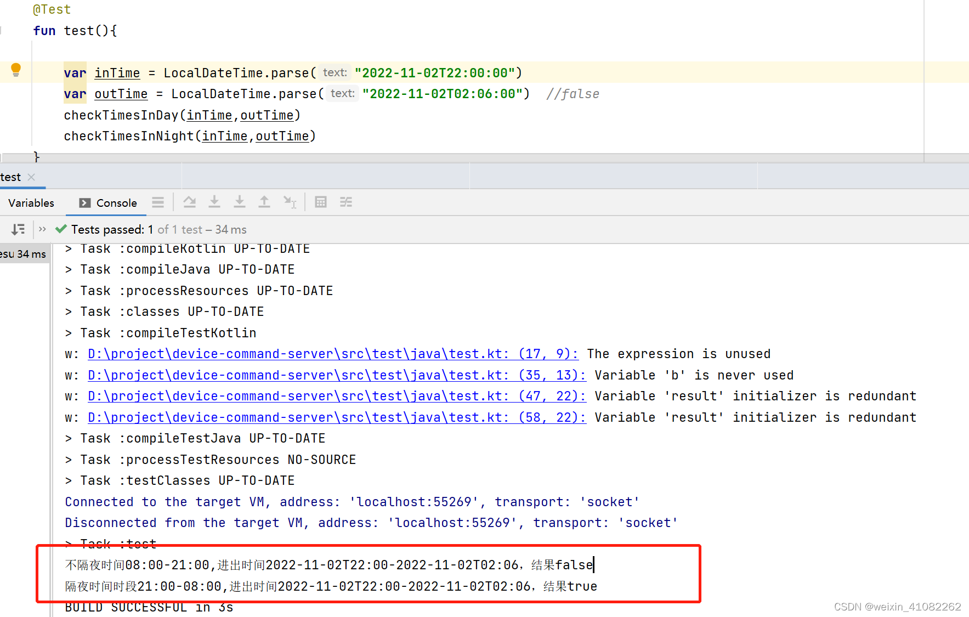Click the down the stack trace icon

pyautogui.click(x=214, y=202)
